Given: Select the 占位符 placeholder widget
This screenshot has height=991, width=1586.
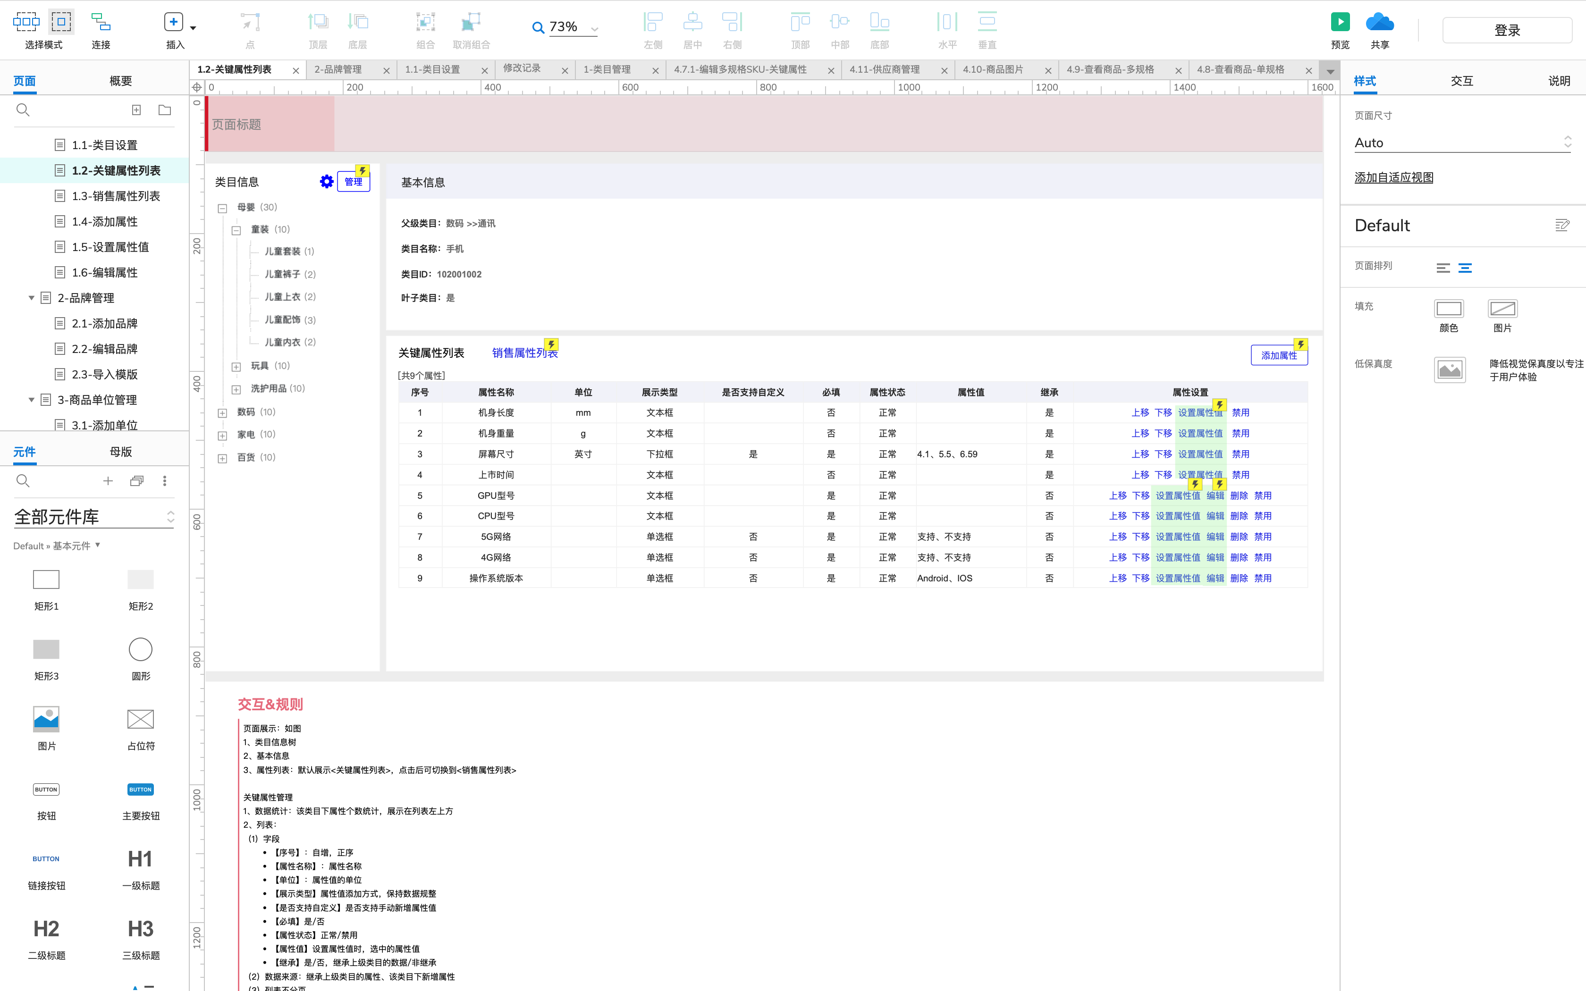Looking at the screenshot, I should click(140, 719).
